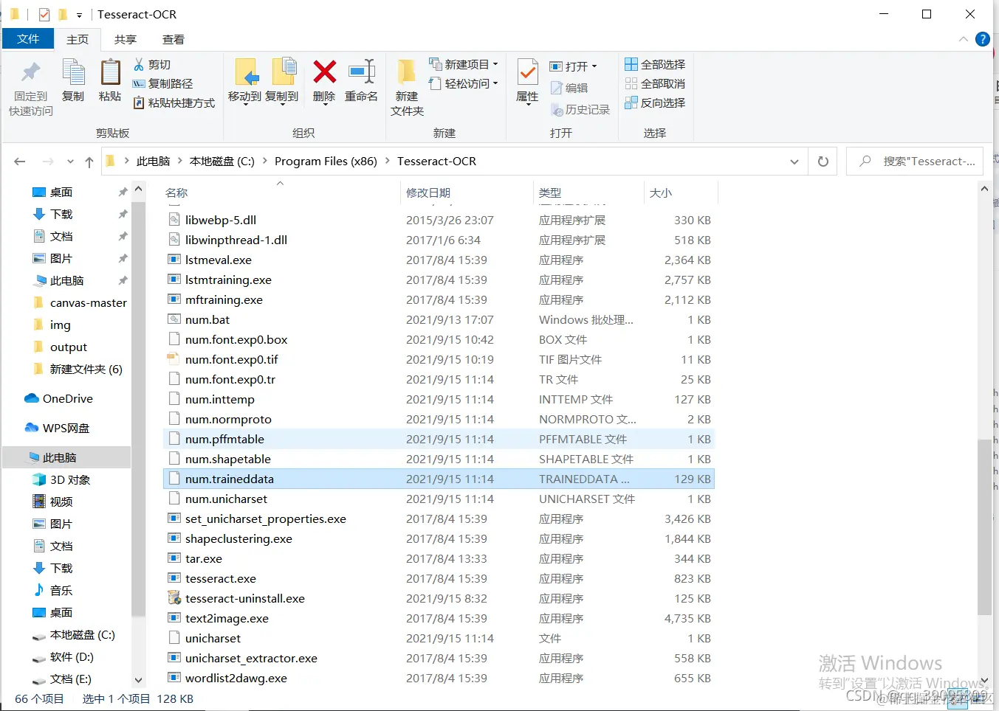
Task: Sort by the 类型 Type column header
Action: tap(588, 193)
